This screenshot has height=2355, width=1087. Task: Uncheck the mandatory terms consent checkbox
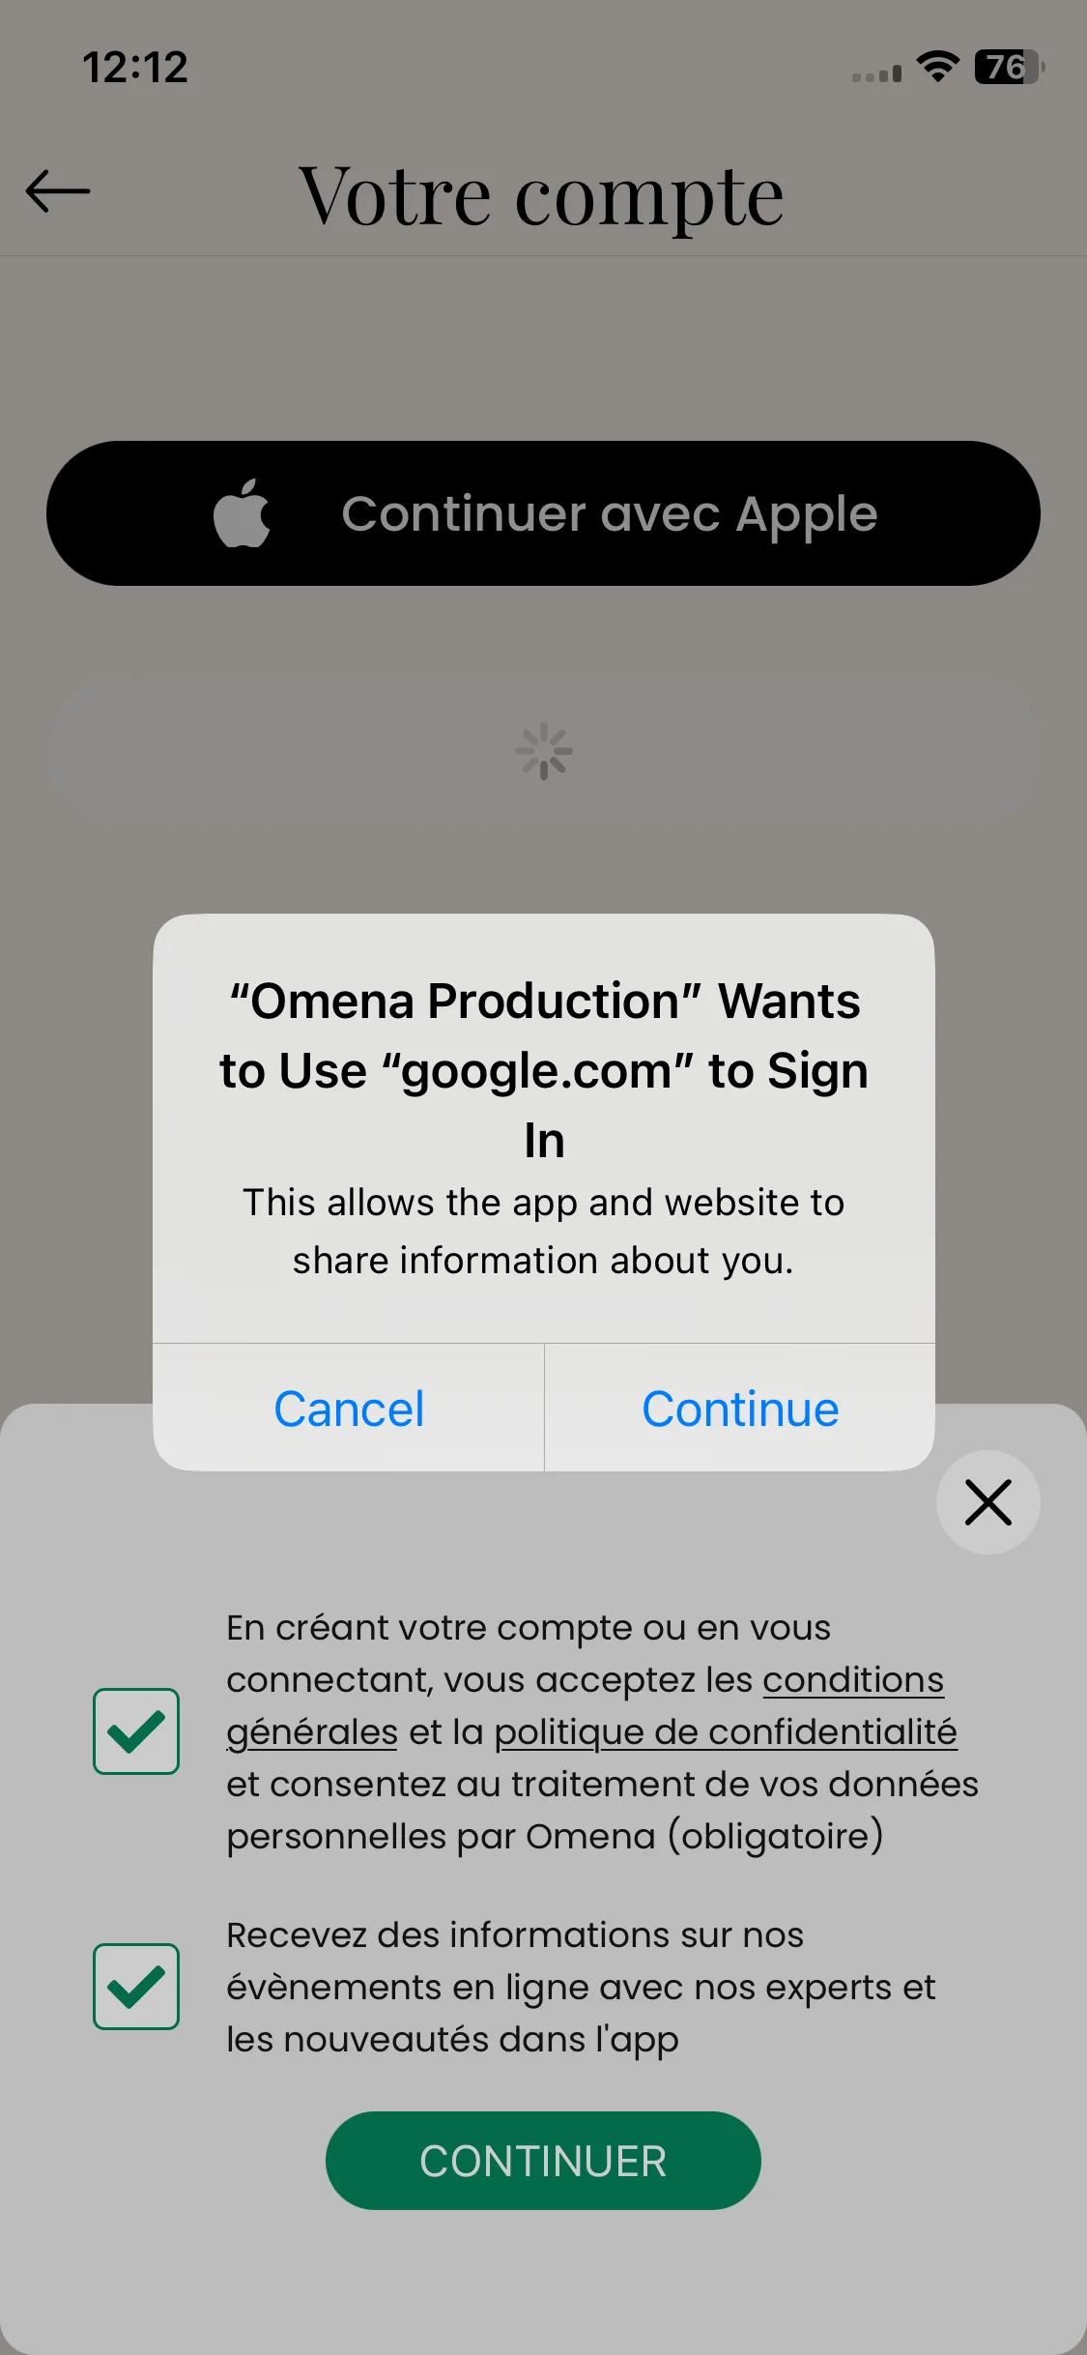(x=136, y=1730)
